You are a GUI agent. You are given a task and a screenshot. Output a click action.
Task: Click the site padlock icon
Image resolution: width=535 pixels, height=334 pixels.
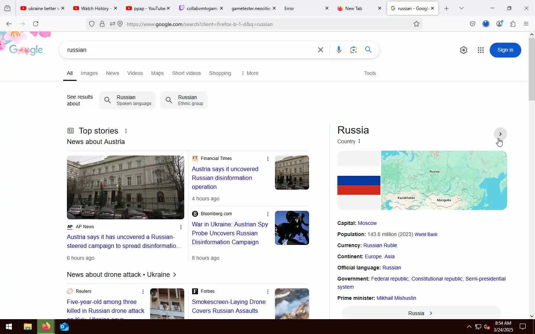pyautogui.click(x=102, y=24)
